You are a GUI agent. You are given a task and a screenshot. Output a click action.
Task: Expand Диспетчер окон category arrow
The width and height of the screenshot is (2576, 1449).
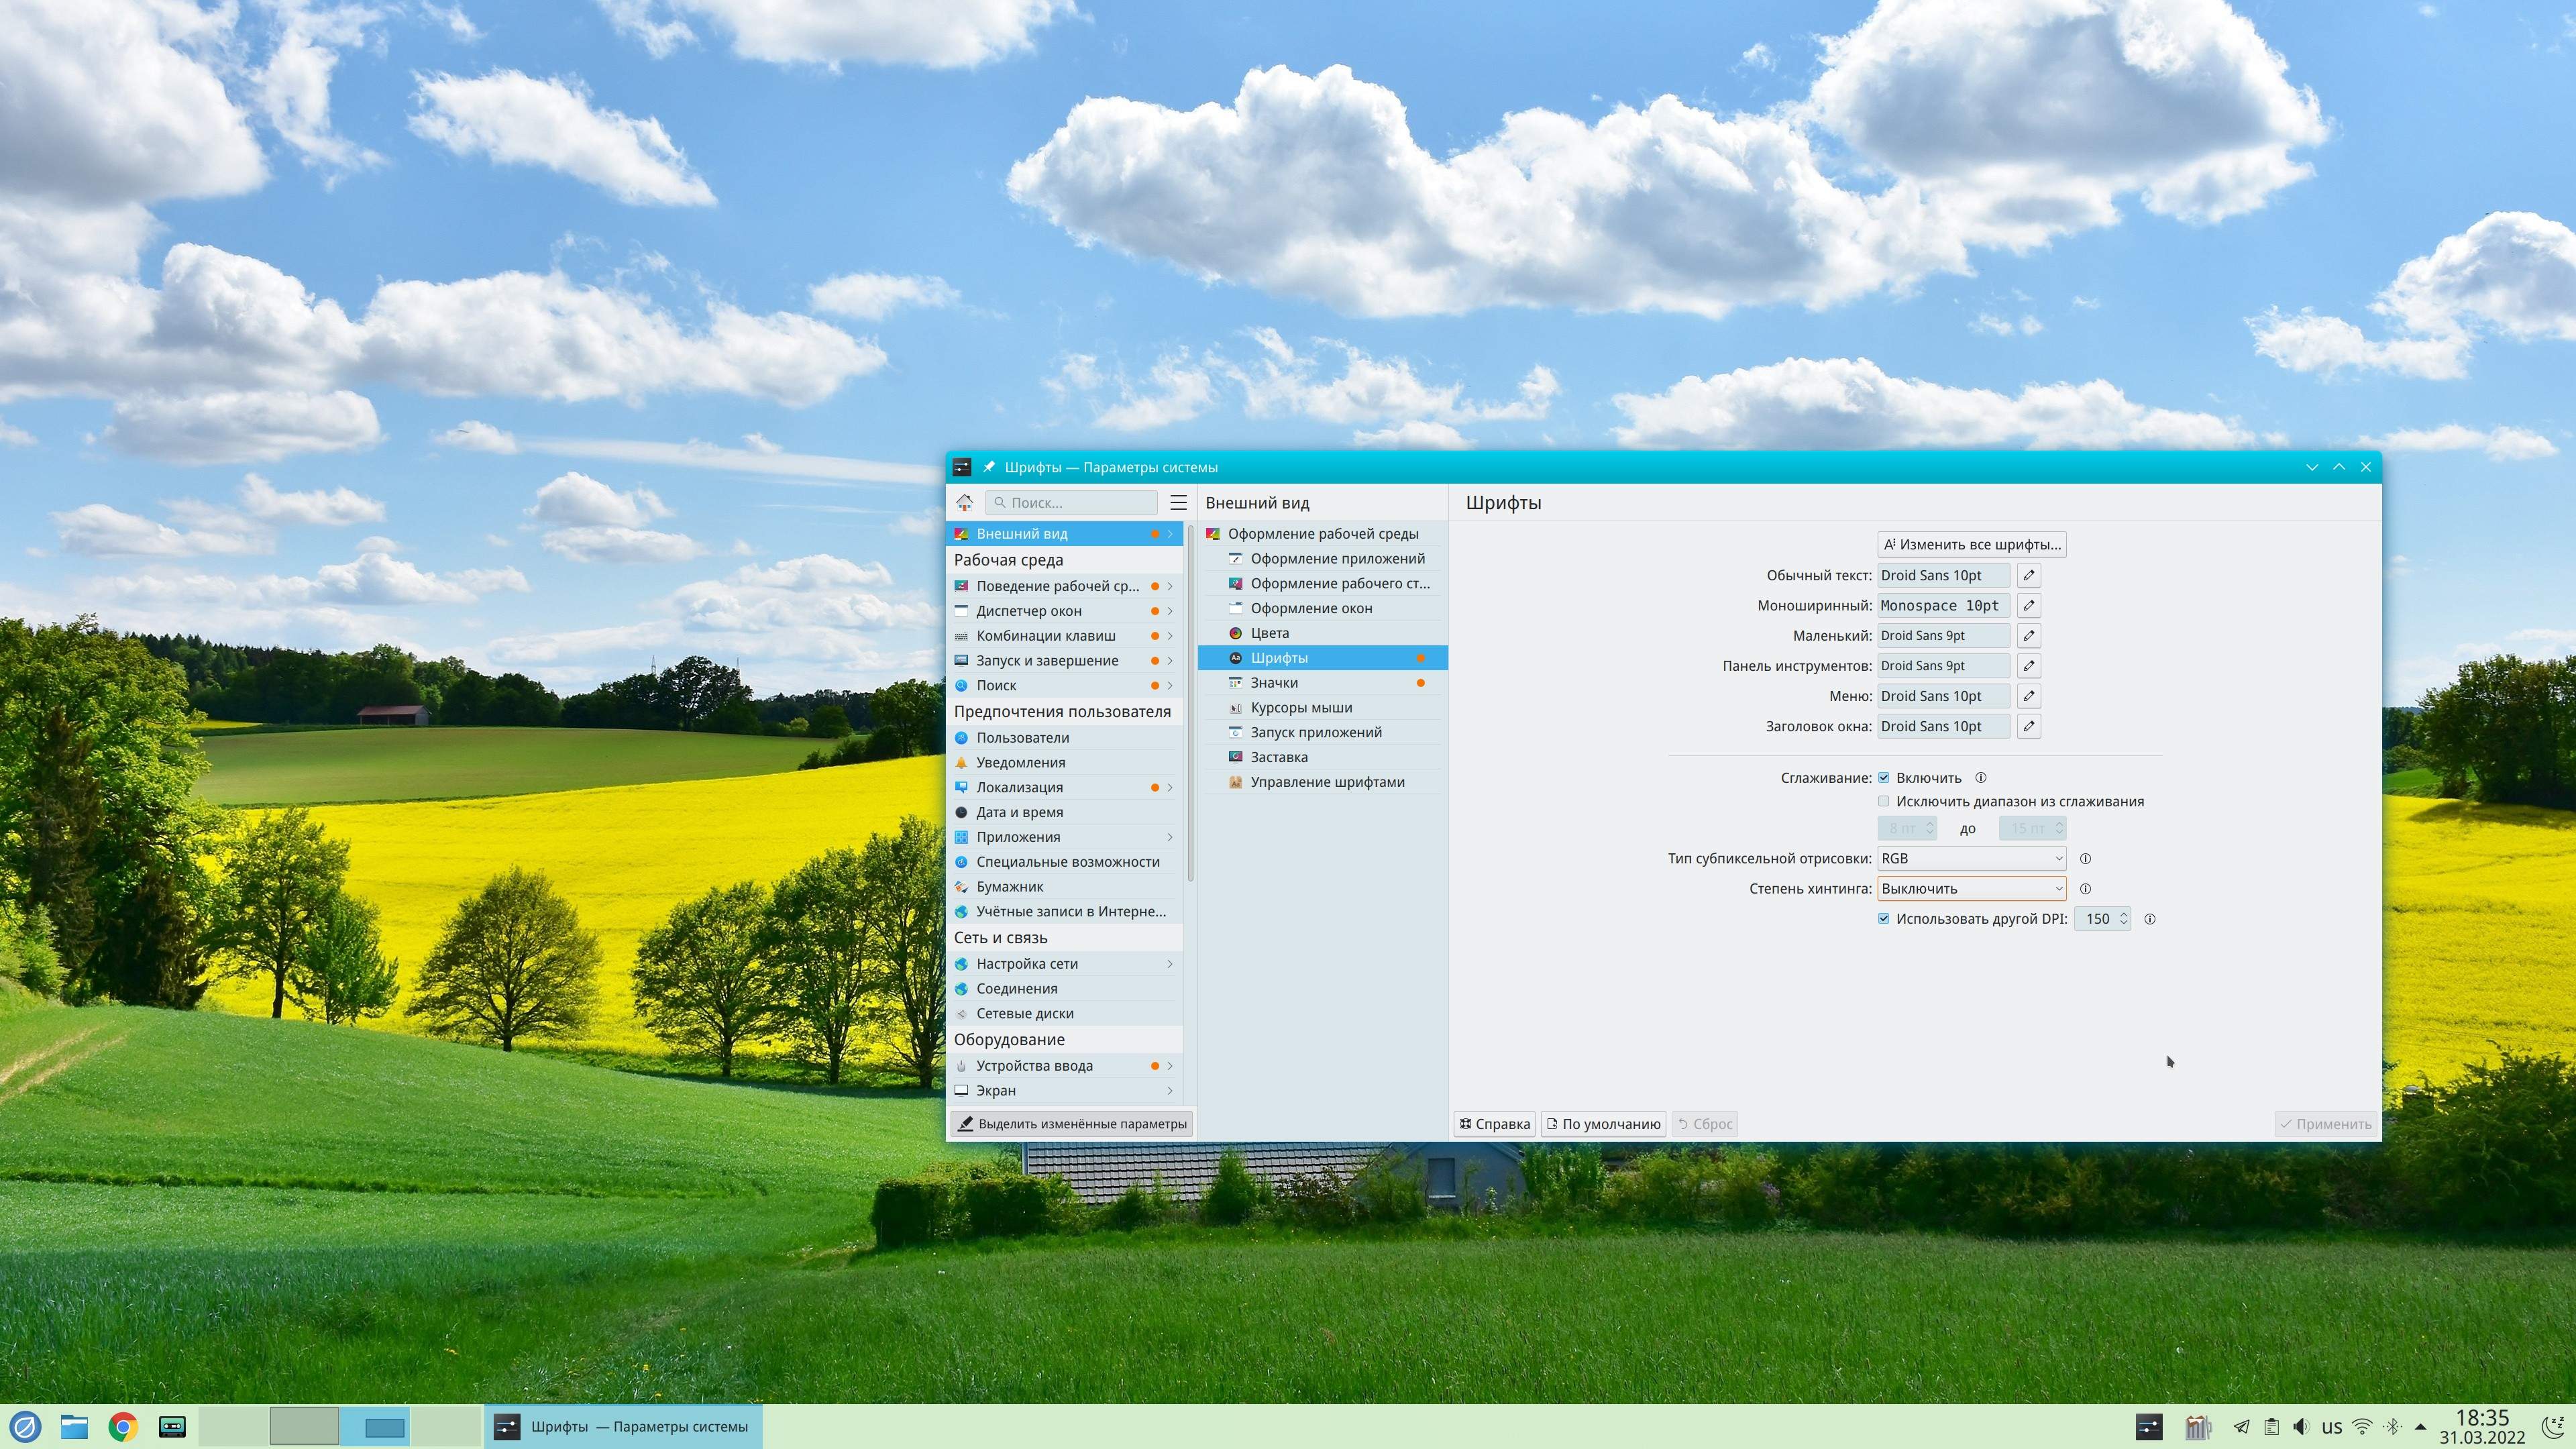1170,611
